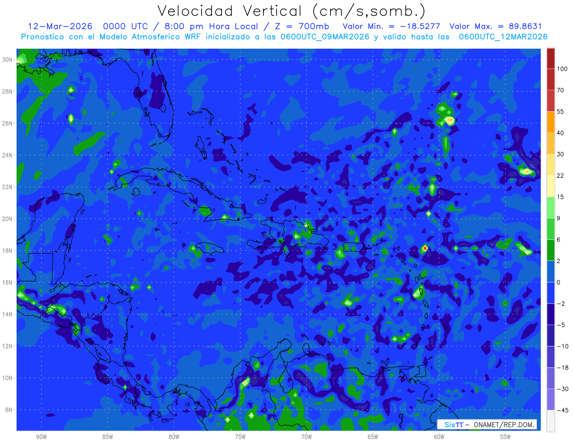This screenshot has width=573, height=443.
Task: Select the 65W longitude label
Action: [x=373, y=437]
